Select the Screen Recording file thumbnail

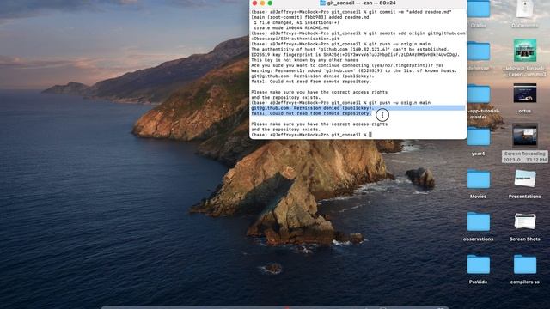pos(525,136)
